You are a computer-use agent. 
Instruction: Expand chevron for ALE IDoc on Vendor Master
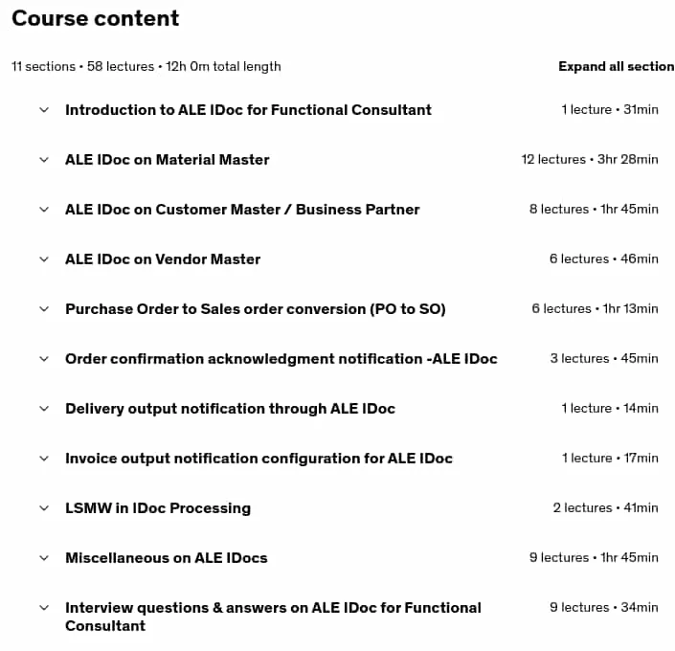[44, 259]
